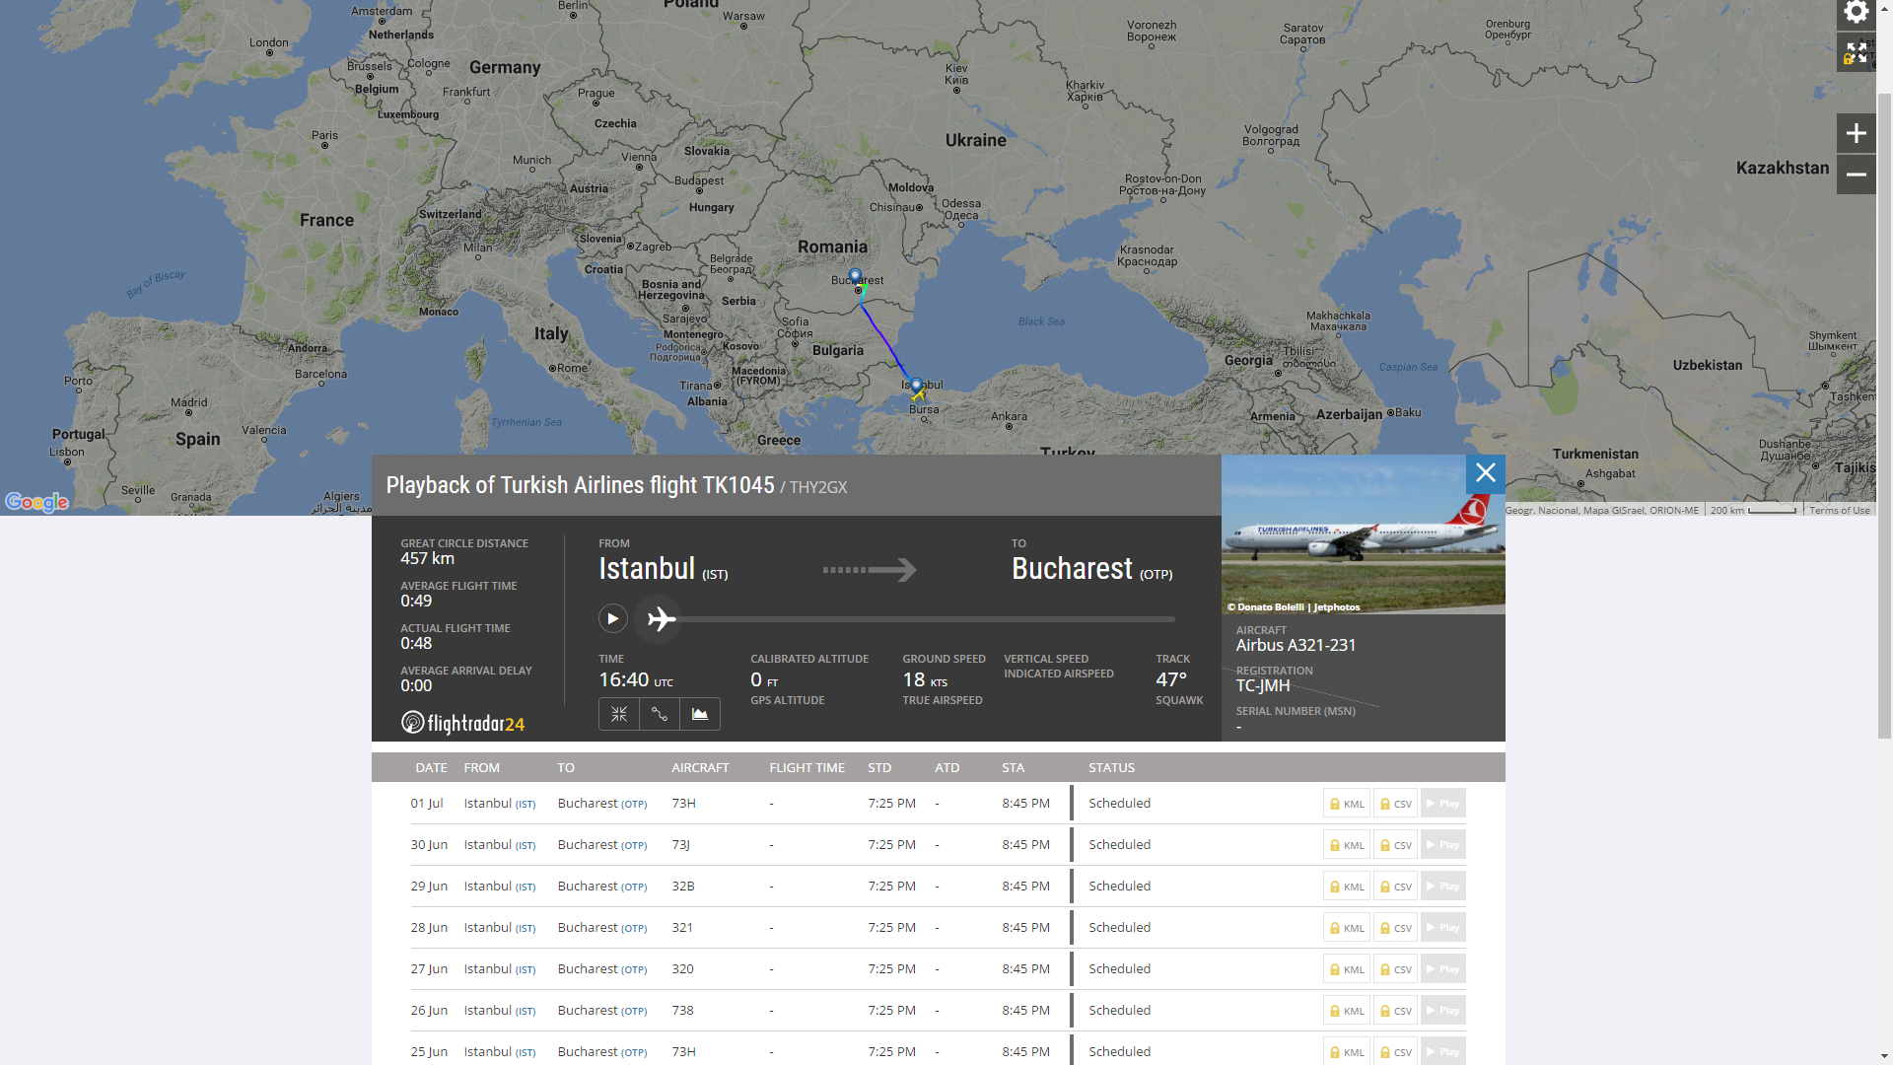Open the altitude graph chart icon
The height and width of the screenshot is (1065, 1893).
pos(700,714)
